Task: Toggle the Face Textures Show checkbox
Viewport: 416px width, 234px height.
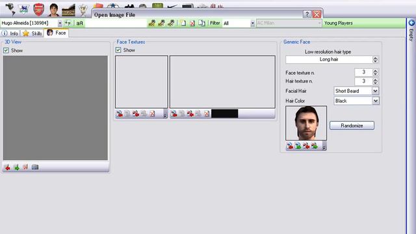Action: pyautogui.click(x=118, y=50)
